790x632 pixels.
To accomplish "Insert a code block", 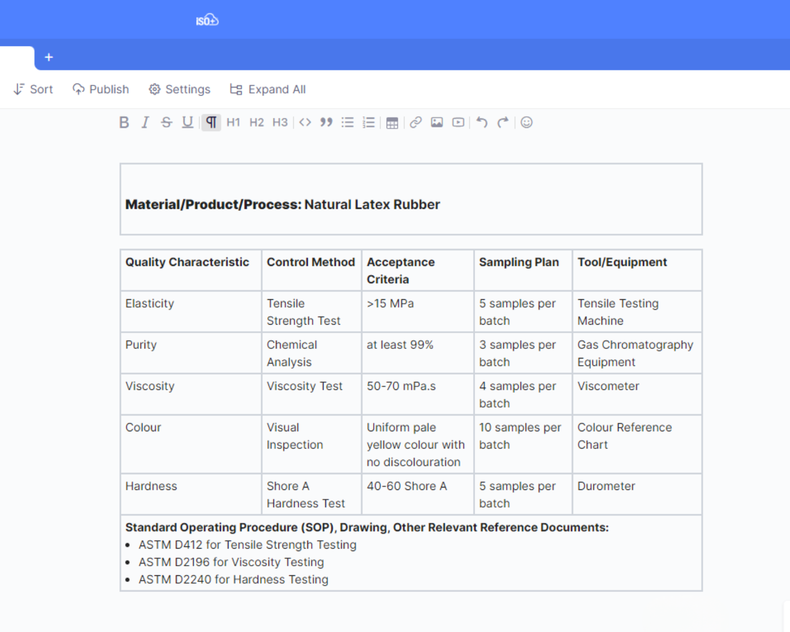I will point(305,122).
